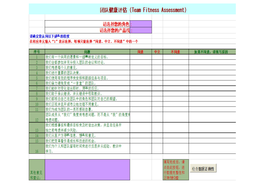Click the number 16 in the 序号 column
254x183 pixels.
point(37,151)
